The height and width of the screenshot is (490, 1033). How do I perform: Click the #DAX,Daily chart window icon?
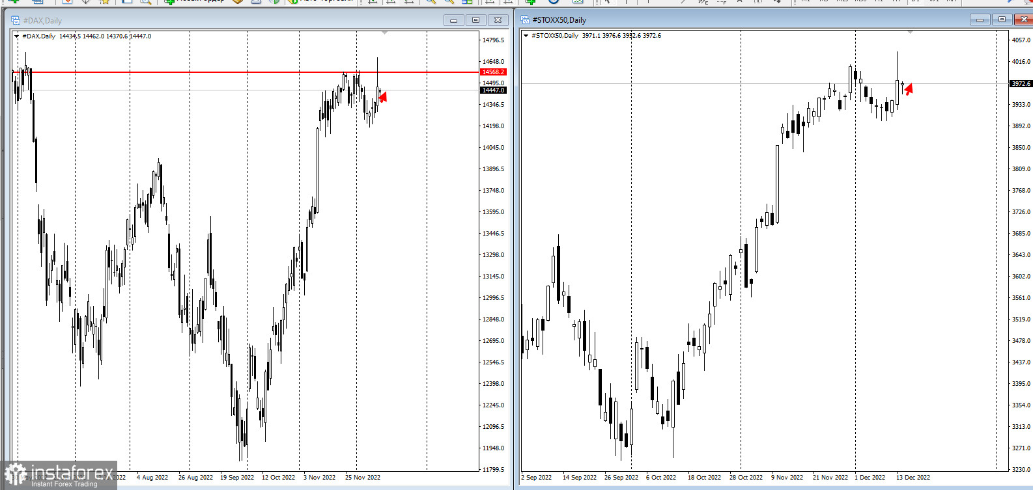(x=16, y=20)
